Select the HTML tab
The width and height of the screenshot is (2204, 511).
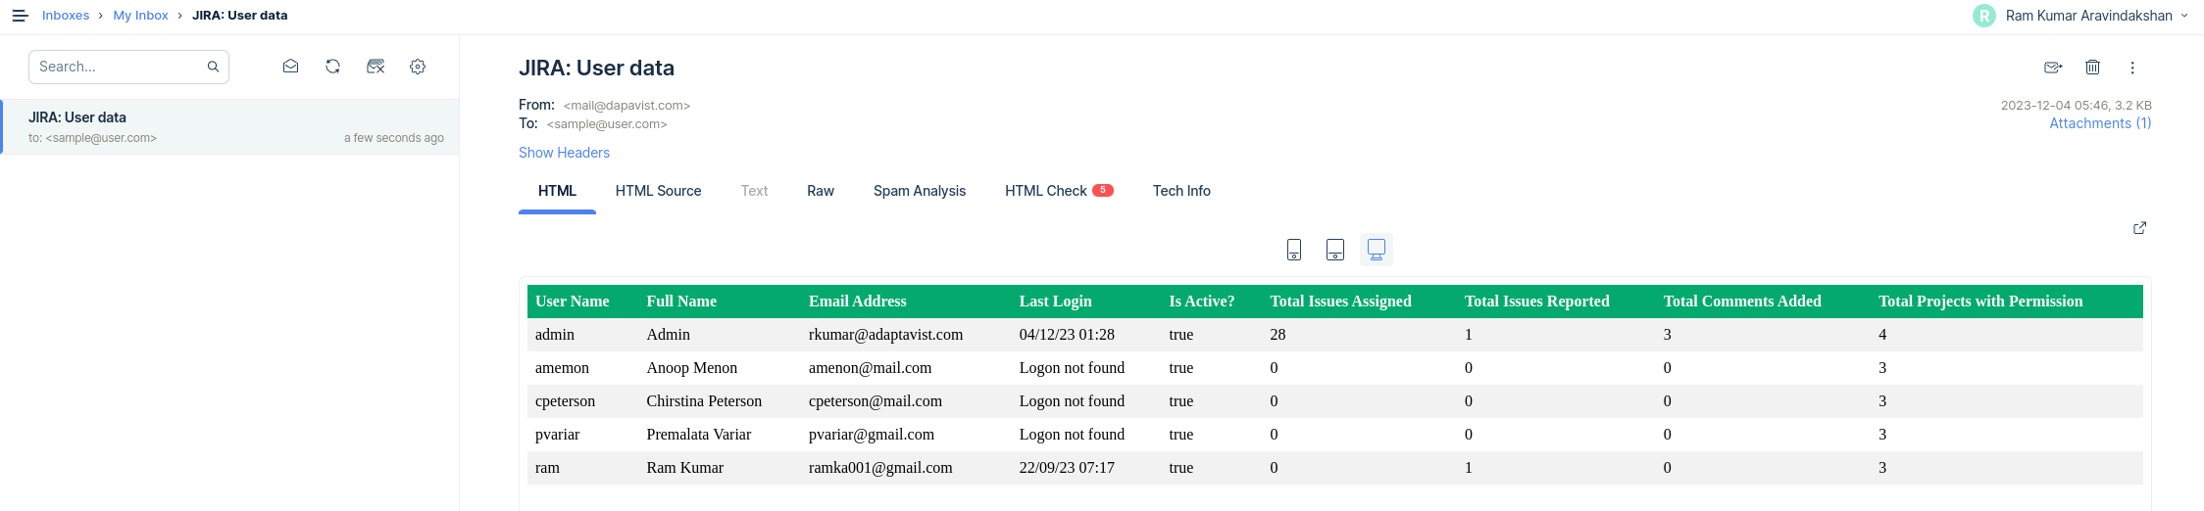click(557, 191)
